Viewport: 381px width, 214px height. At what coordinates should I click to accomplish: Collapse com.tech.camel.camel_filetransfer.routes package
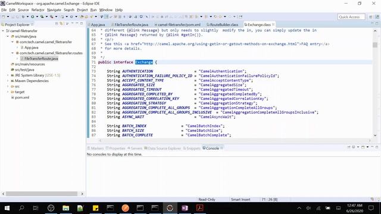click(x=13, y=53)
